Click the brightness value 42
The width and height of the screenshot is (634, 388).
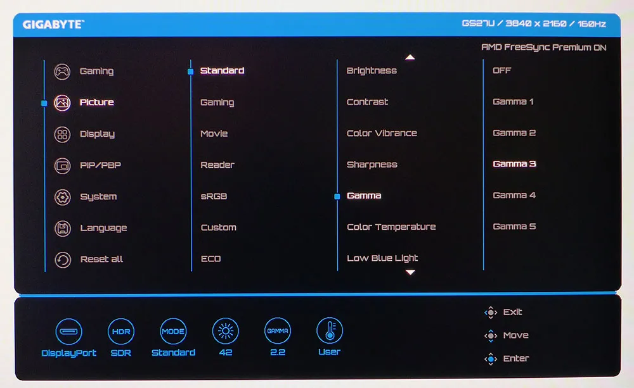(226, 353)
